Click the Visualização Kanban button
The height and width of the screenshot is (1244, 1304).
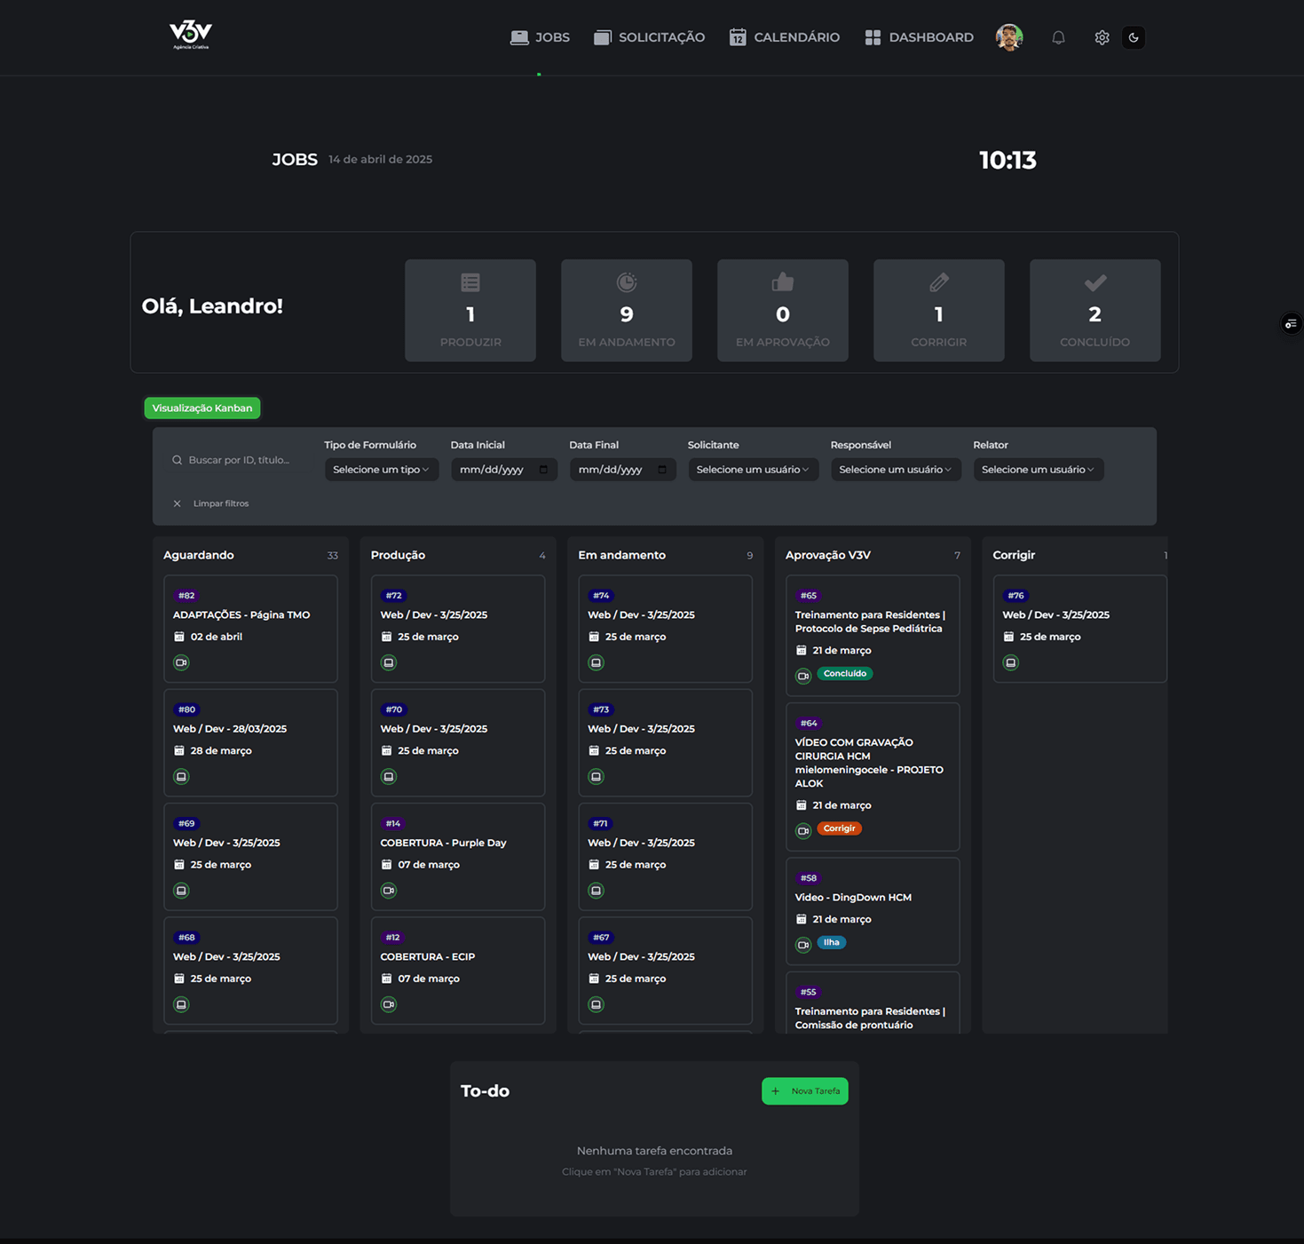pyautogui.click(x=202, y=408)
